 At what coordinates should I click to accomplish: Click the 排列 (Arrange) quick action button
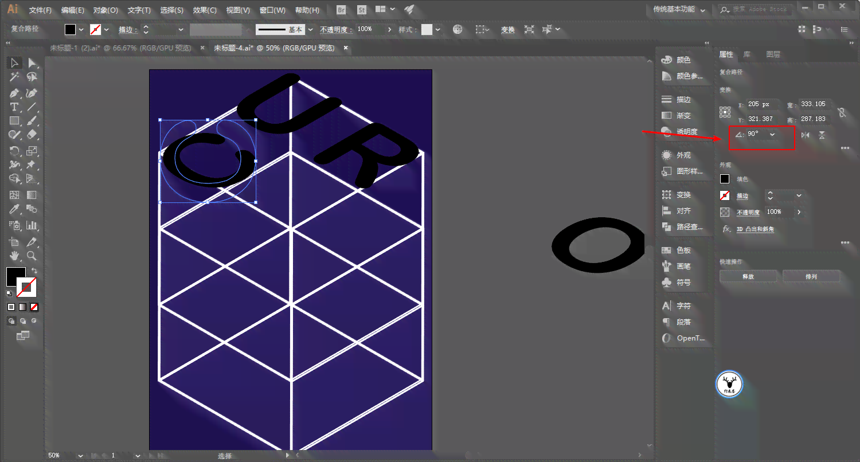coord(811,276)
